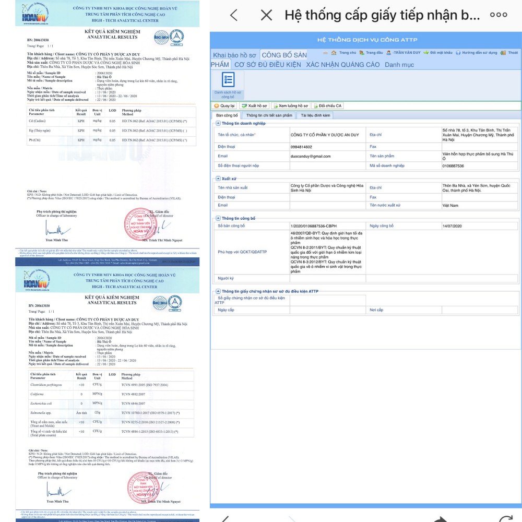Collapse Thông tin giấy chứng nhận section
522x522 pixels.
click(218, 291)
